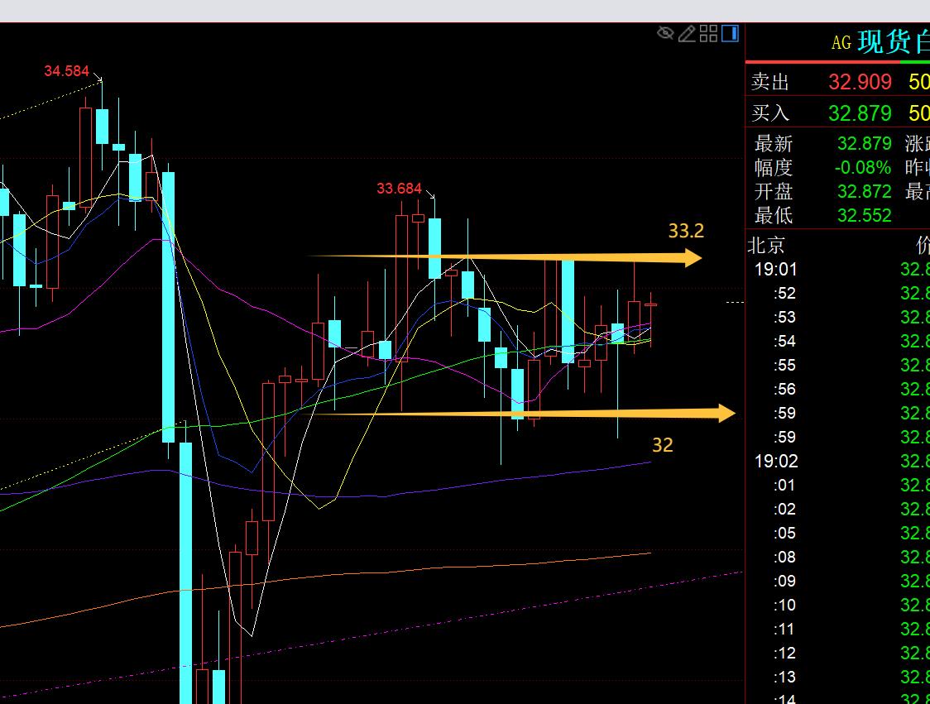Click the 开盘 opening price 32.872
This screenshot has width=930, height=704.
coord(864,192)
